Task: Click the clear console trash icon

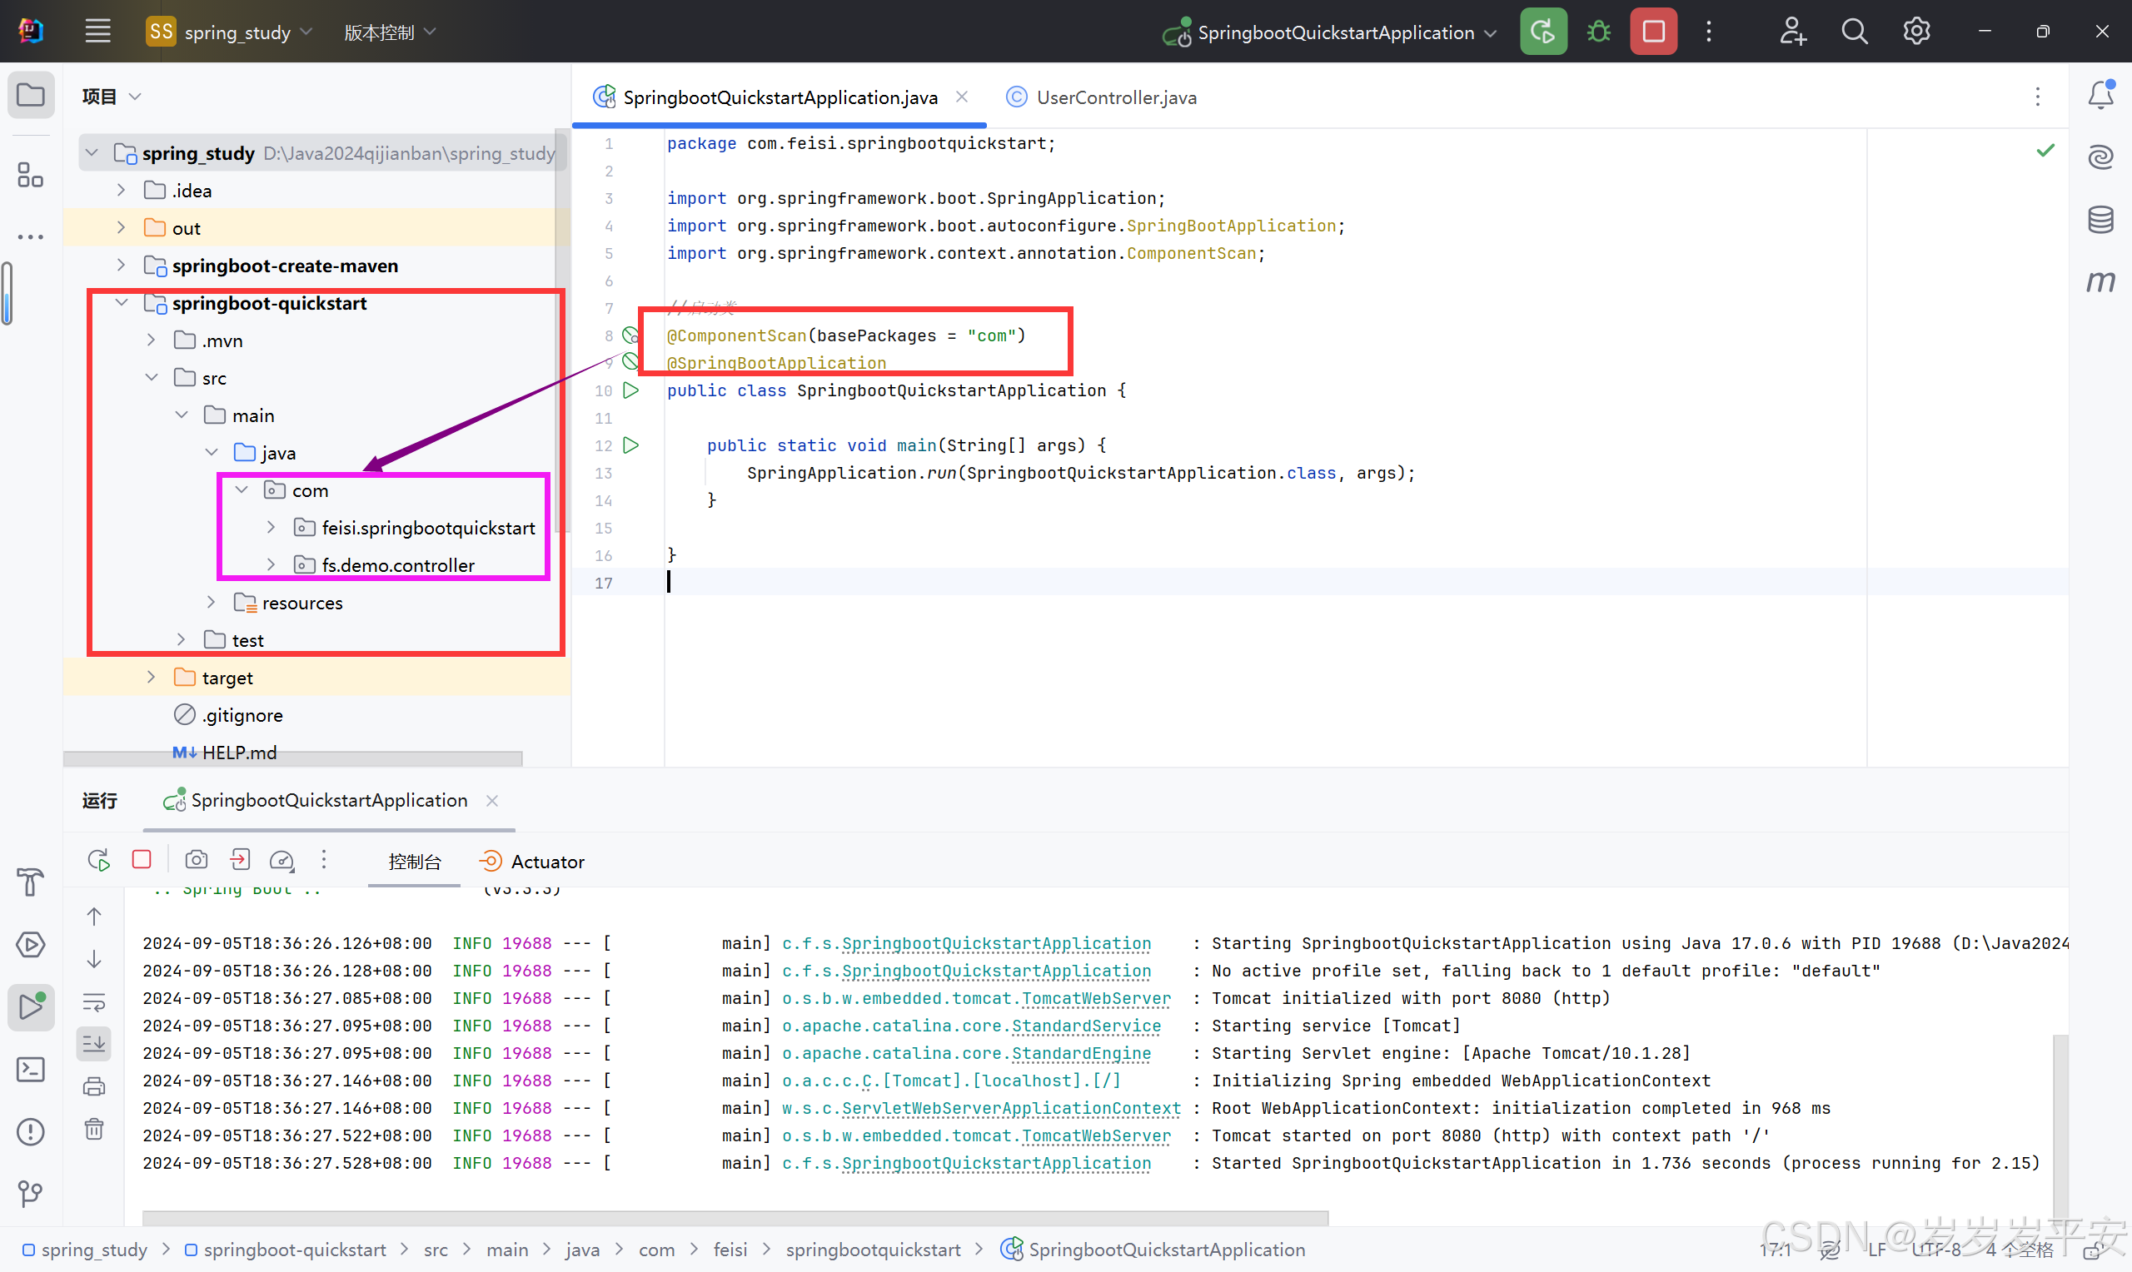Action: pyautogui.click(x=94, y=1129)
